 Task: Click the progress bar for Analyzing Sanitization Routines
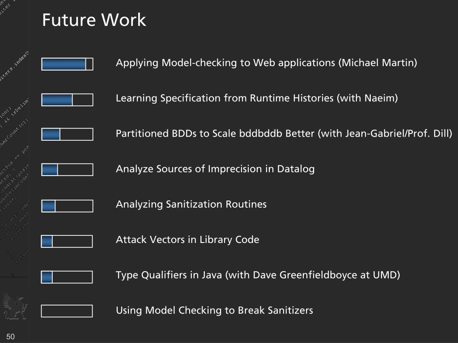pyautogui.click(x=67, y=206)
